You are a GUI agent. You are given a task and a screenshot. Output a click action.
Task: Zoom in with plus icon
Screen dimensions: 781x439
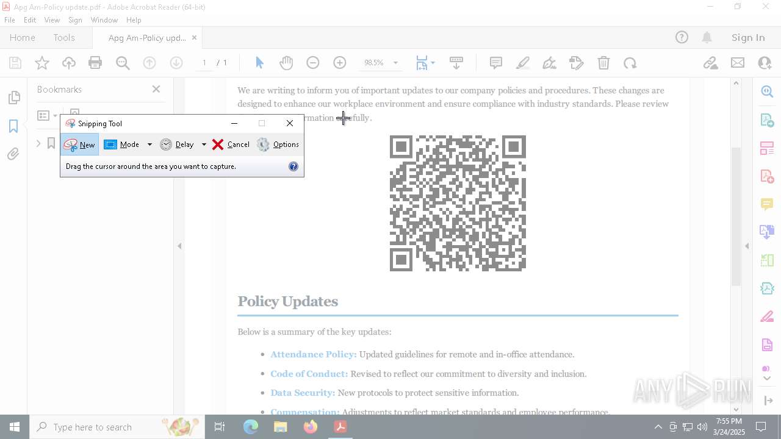[340, 63]
